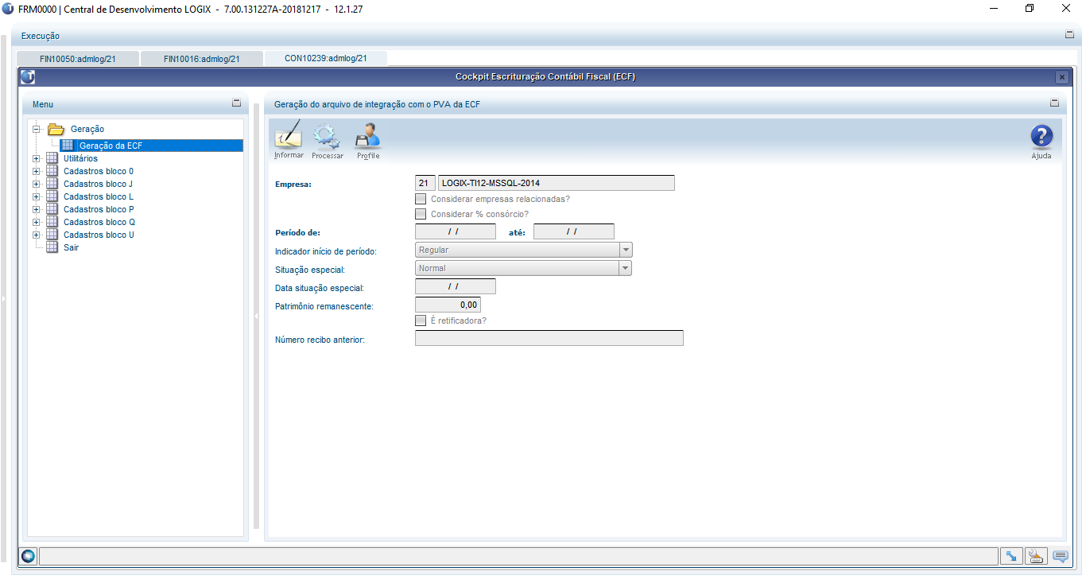
Task: Click the Cockpit window logo icon
Action: [x=28, y=77]
